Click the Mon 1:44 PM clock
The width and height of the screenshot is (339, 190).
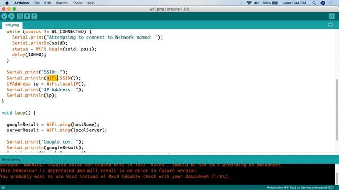pyautogui.click(x=295, y=3)
